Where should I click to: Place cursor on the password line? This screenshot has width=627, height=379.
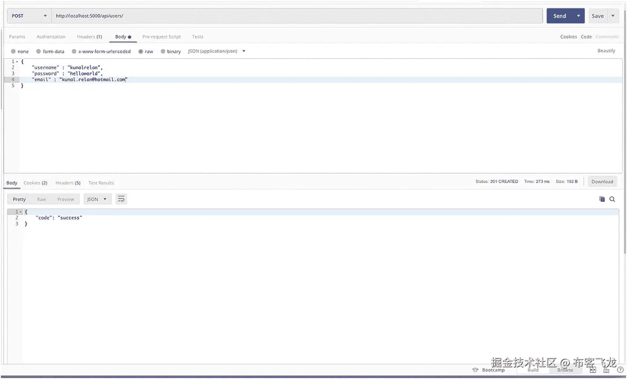click(x=67, y=74)
